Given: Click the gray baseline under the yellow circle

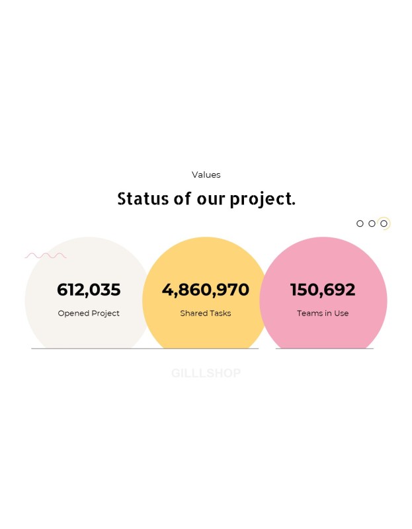Looking at the screenshot, I should (x=206, y=348).
